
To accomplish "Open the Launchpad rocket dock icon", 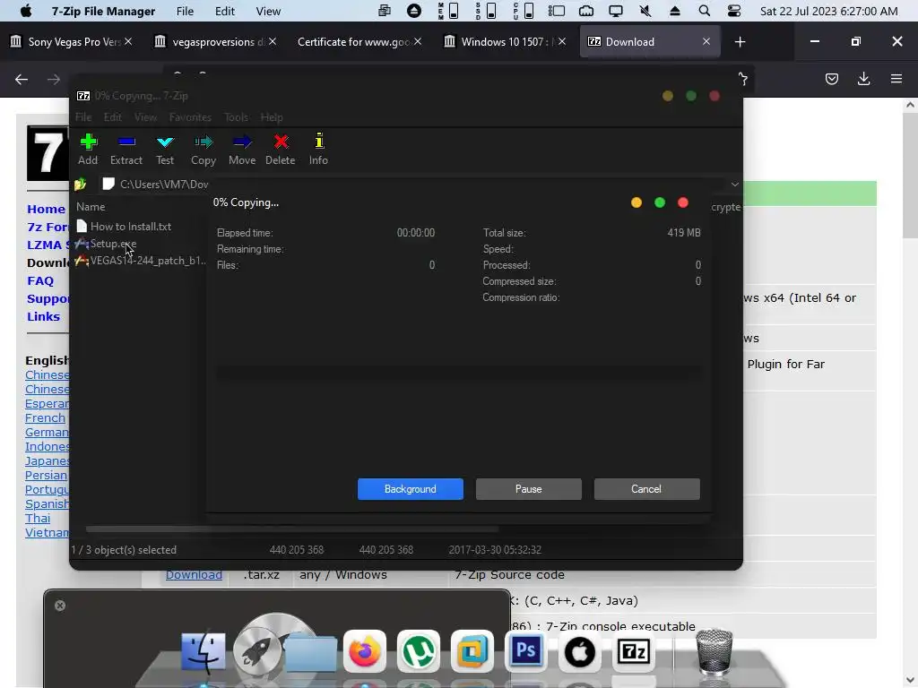I will pos(257,651).
